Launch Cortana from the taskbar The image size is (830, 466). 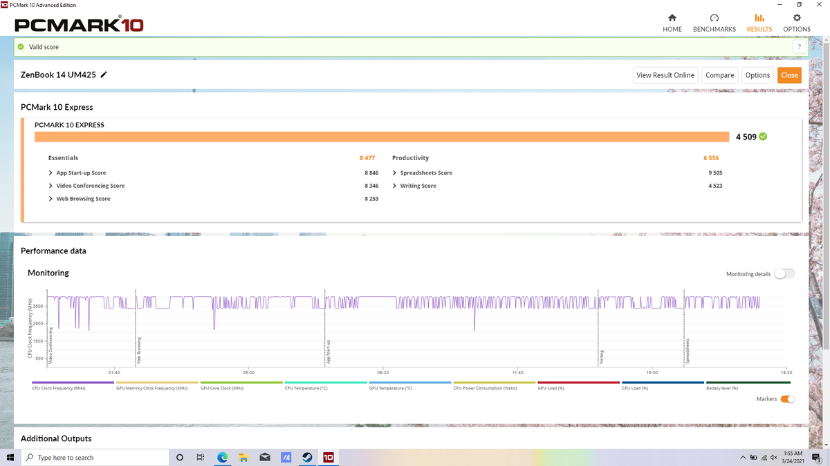[180, 457]
